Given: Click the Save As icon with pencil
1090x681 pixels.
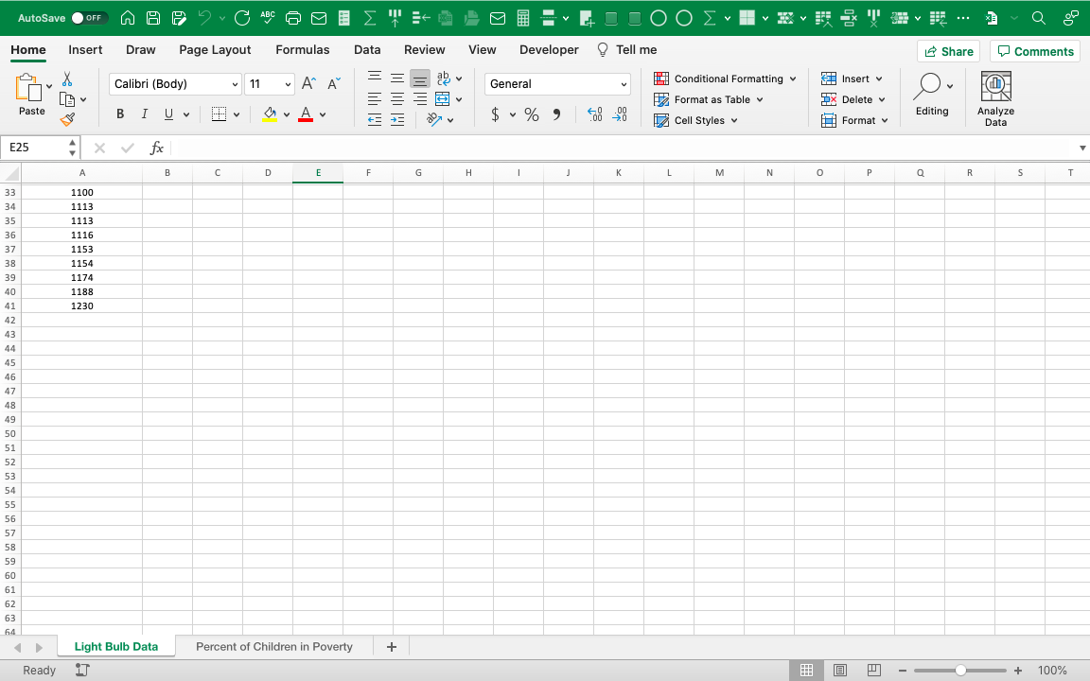Looking at the screenshot, I should point(179,18).
